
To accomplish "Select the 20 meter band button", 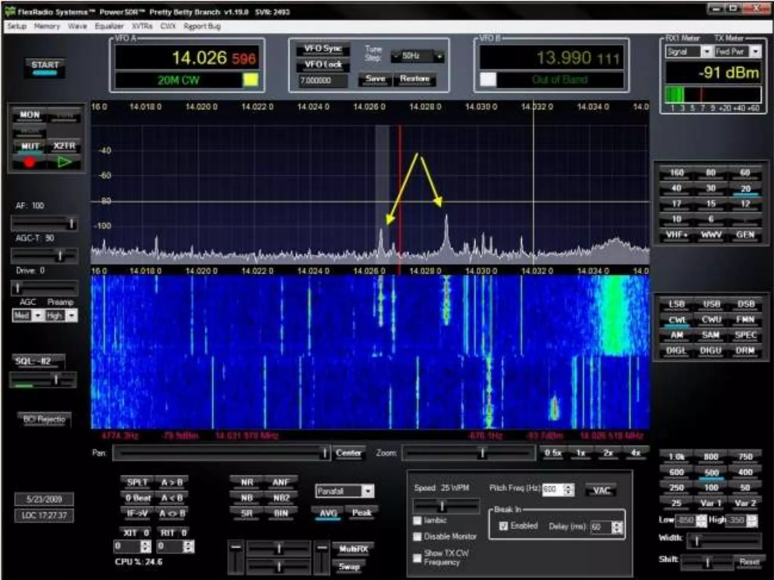I will pyautogui.click(x=745, y=188).
